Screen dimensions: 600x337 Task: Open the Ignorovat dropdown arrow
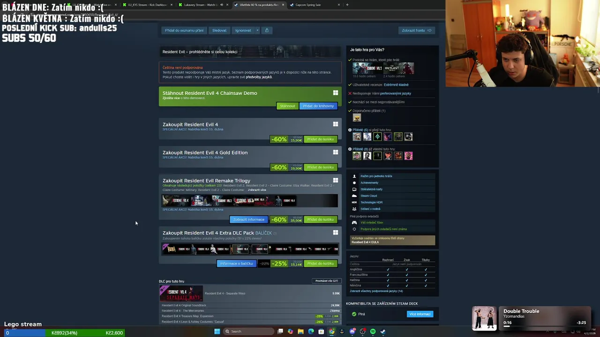(x=257, y=30)
